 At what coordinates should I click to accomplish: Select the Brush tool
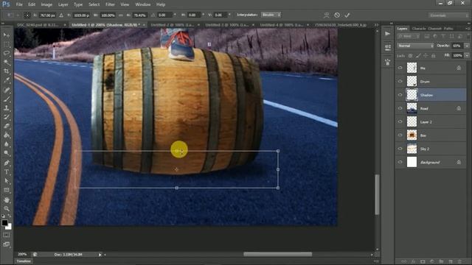point(7,99)
